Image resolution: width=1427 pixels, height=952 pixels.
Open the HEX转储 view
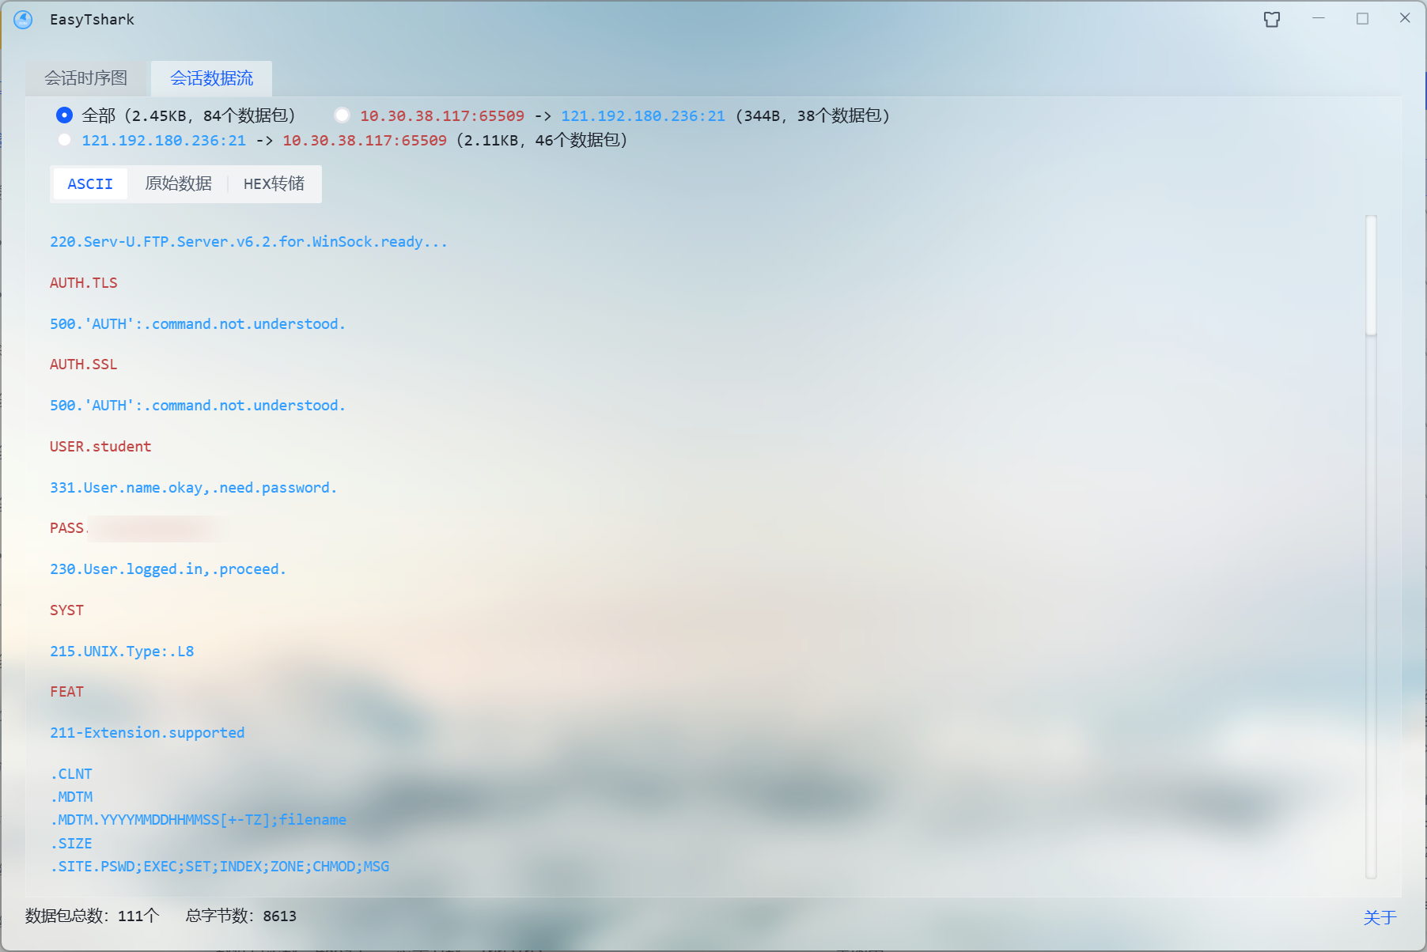pos(273,183)
